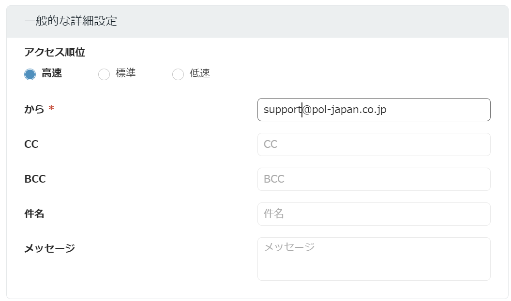The width and height of the screenshot is (511, 301).
Task: Click the CC input field
Action: [374, 144]
